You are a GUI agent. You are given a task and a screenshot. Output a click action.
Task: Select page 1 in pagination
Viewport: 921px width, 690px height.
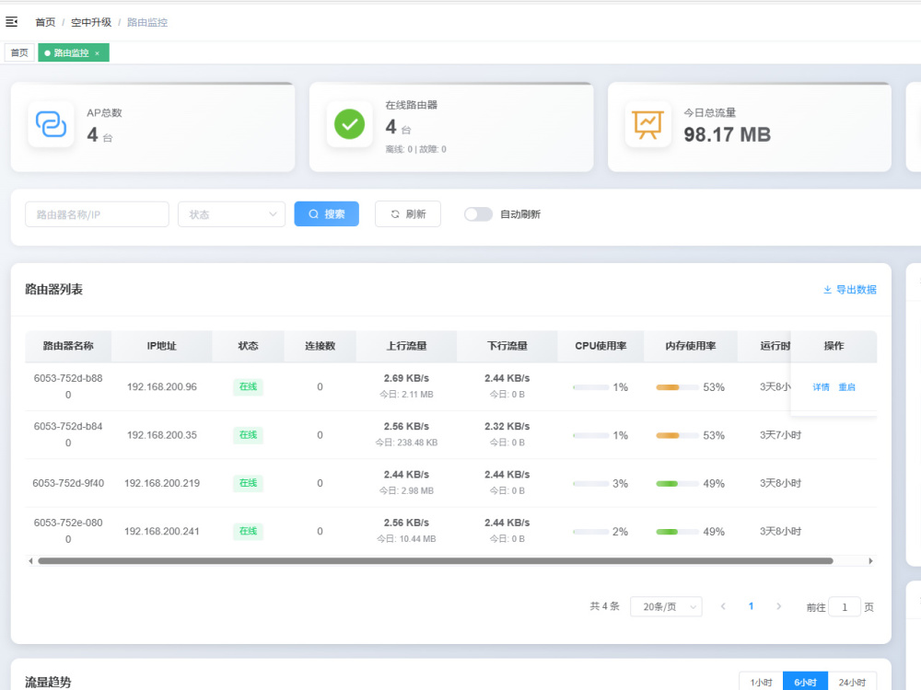(751, 606)
